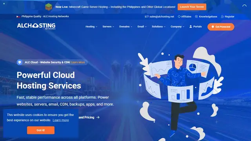Expand the Servers dropdown chevron

coord(113,27)
